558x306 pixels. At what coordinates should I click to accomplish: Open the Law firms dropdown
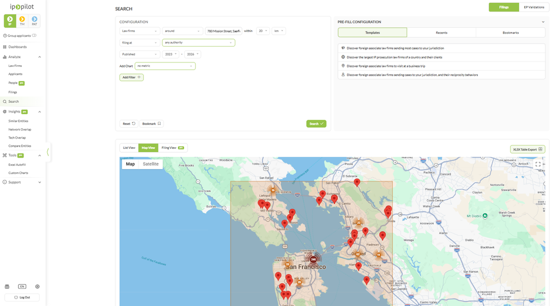click(139, 31)
